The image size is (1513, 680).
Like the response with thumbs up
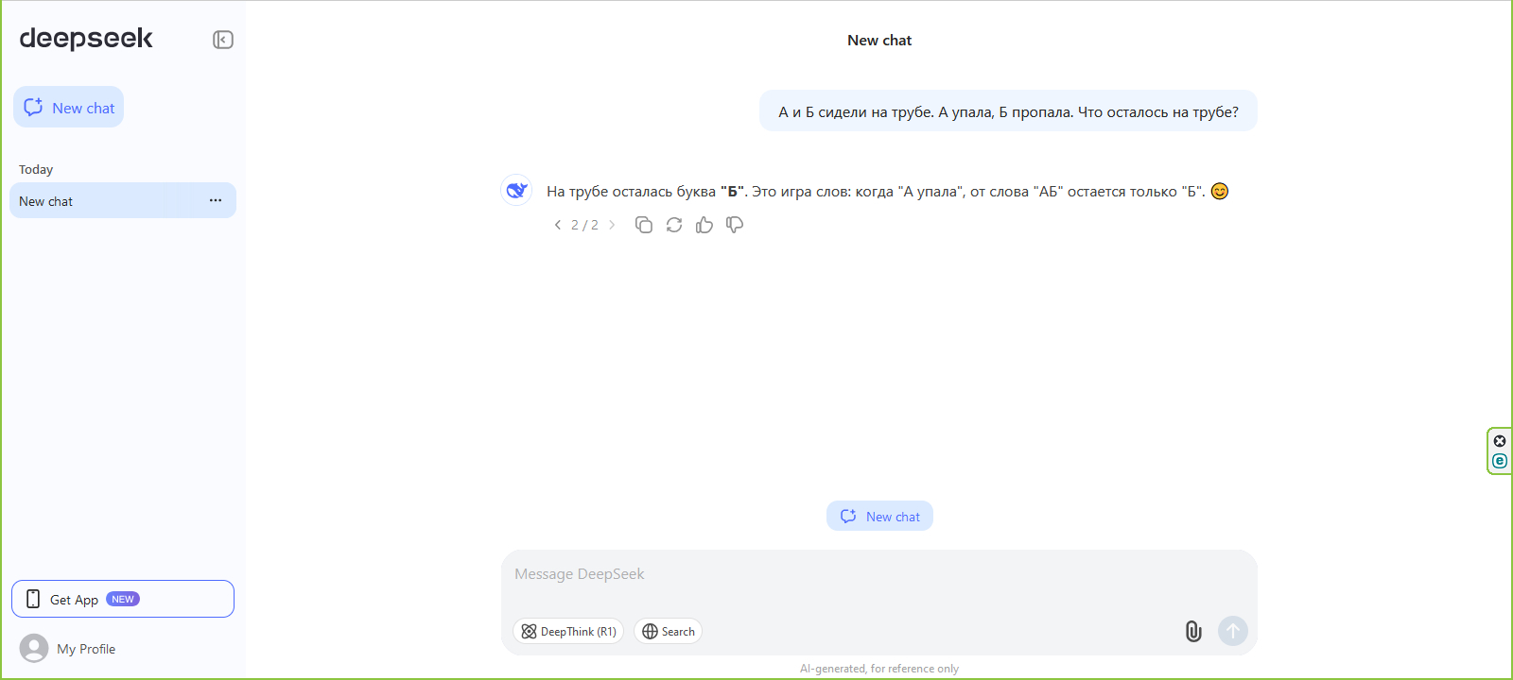click(704, 225)
